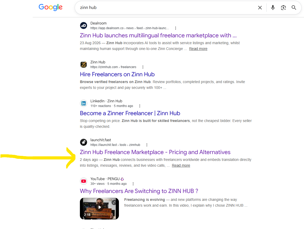The width and height of the screenshot is (304, 229).
Task: Play the 2:18 YouTube video thumbnail
Action: point(99,208)
